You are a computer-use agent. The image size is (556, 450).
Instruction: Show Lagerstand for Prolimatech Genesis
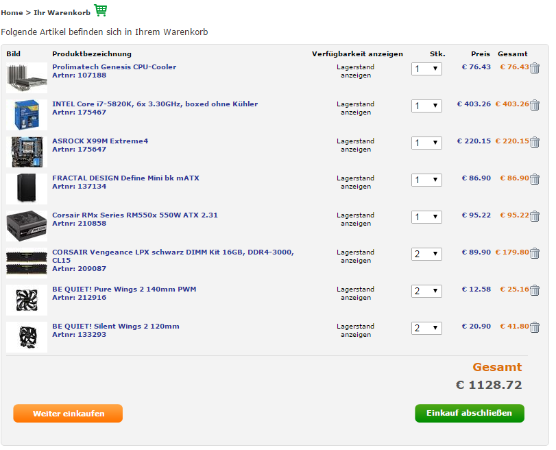[x=355, y=71]
